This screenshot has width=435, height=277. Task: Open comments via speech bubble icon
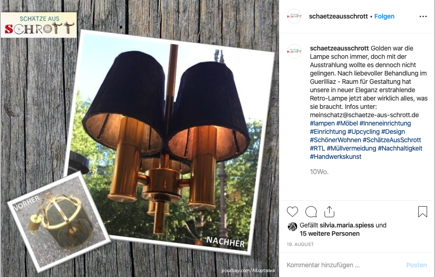[x=311, y=212]
